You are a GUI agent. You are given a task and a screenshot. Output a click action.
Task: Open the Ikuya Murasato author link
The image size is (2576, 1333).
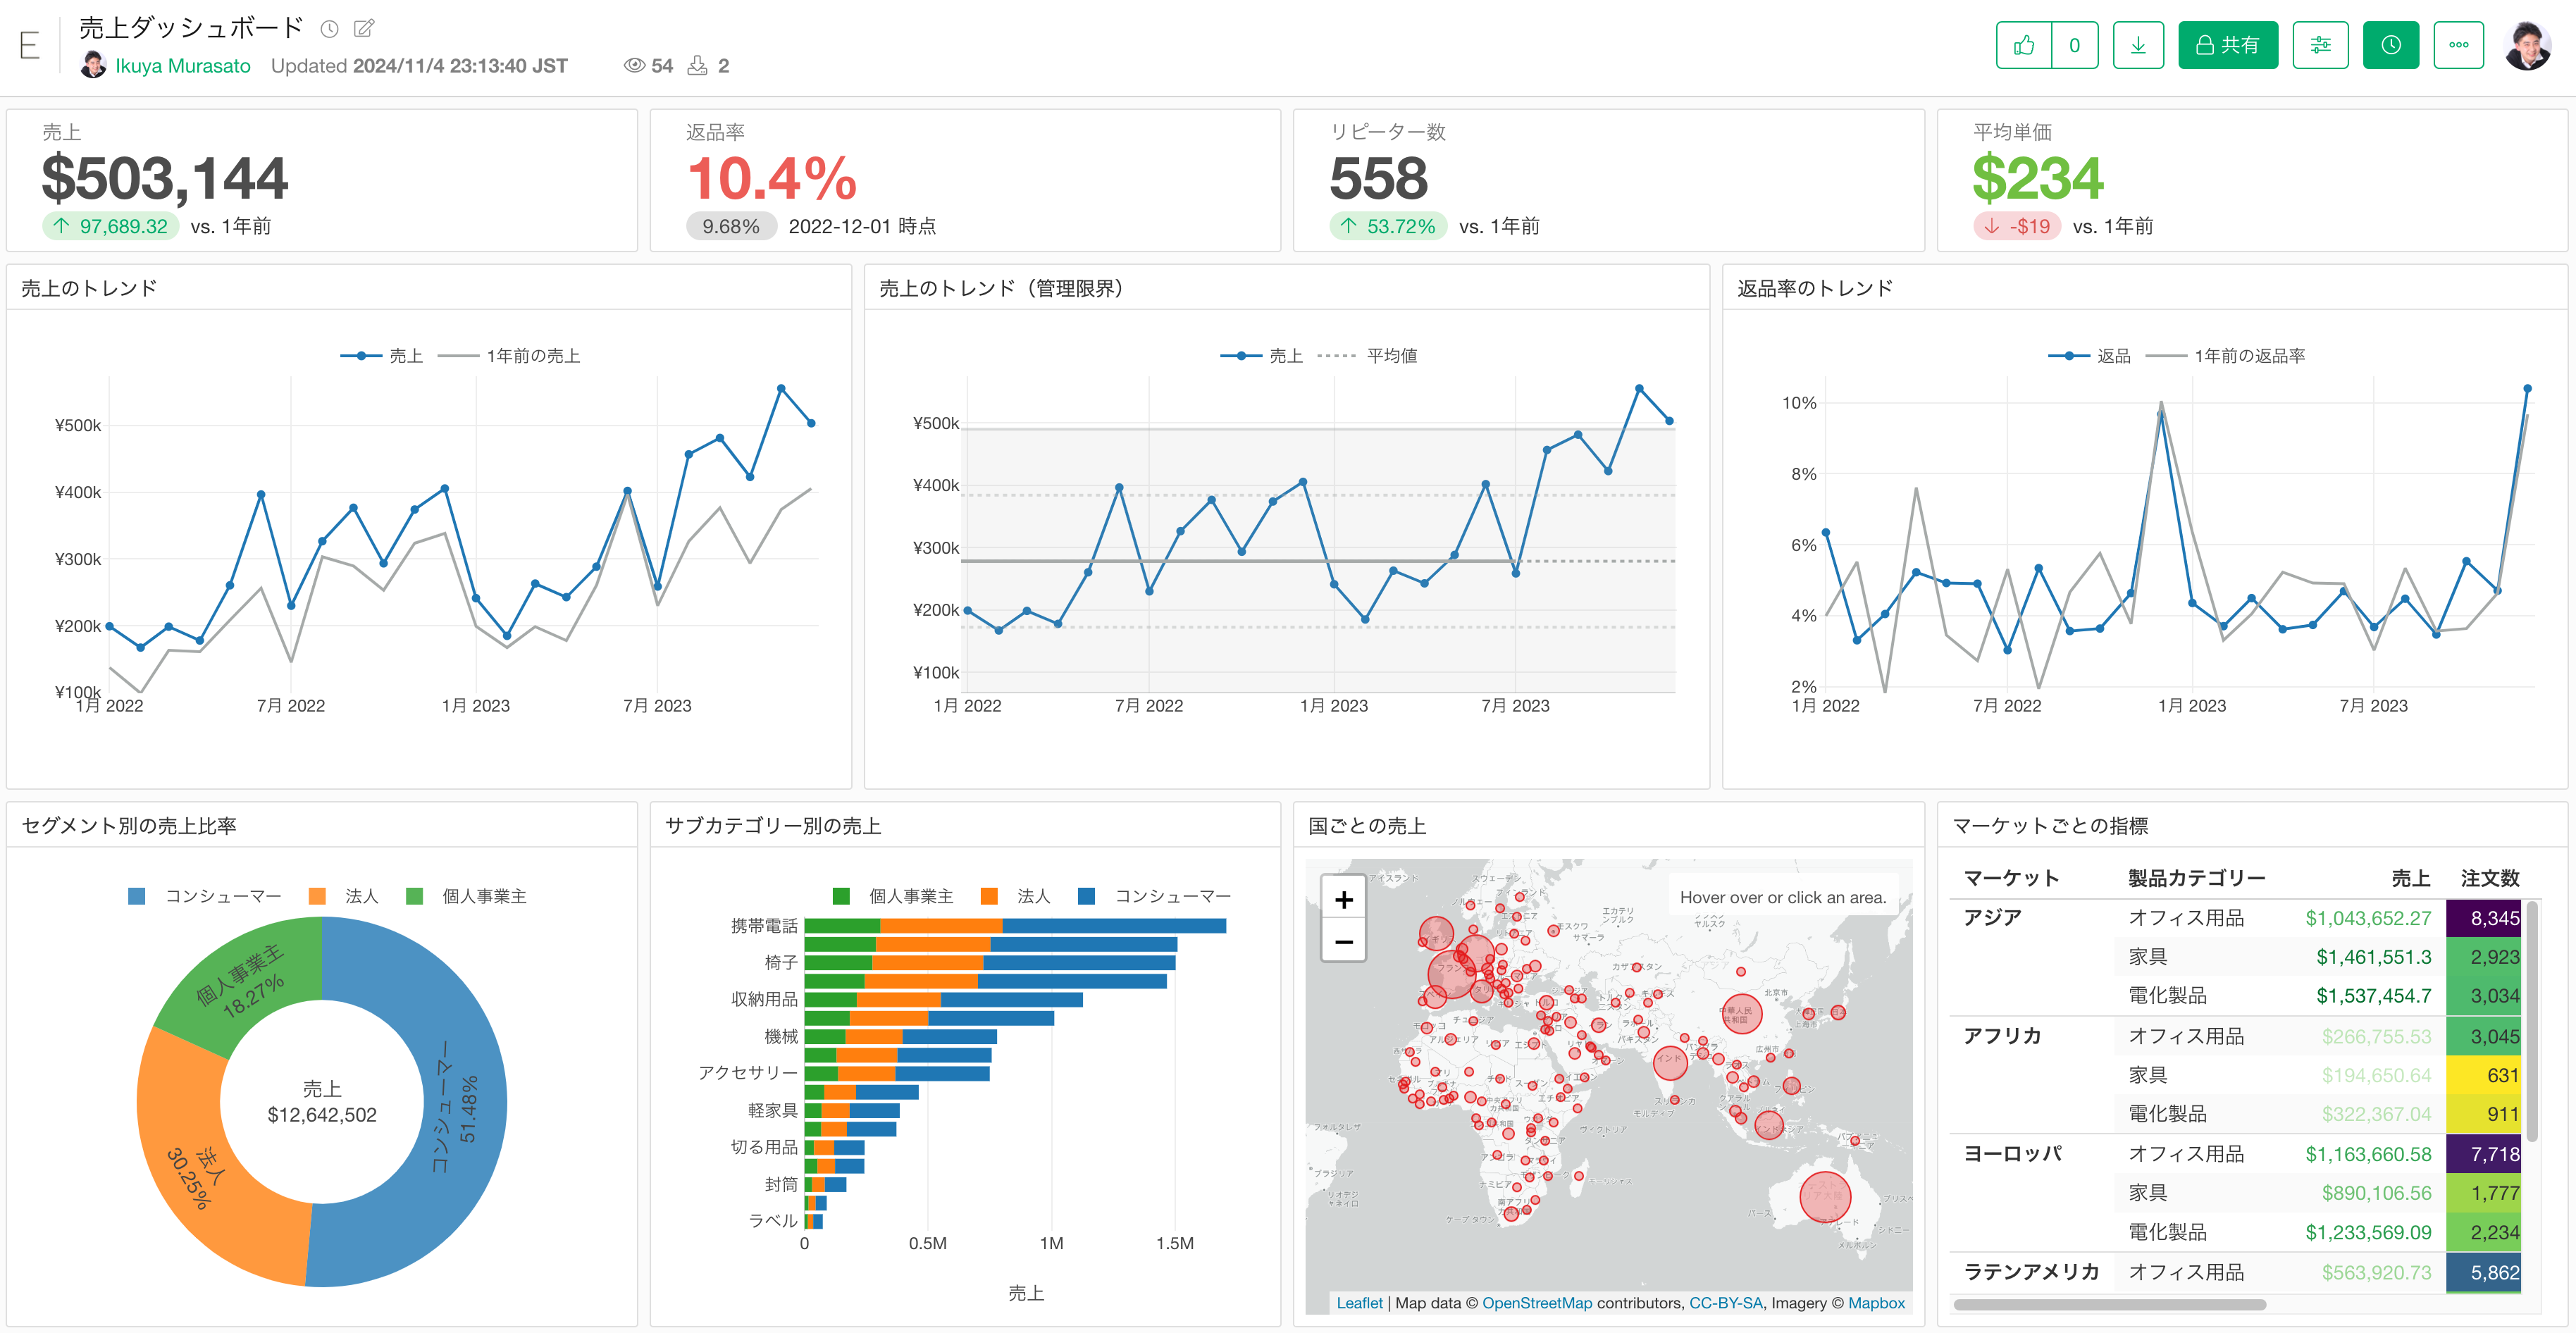coord(182,66)
